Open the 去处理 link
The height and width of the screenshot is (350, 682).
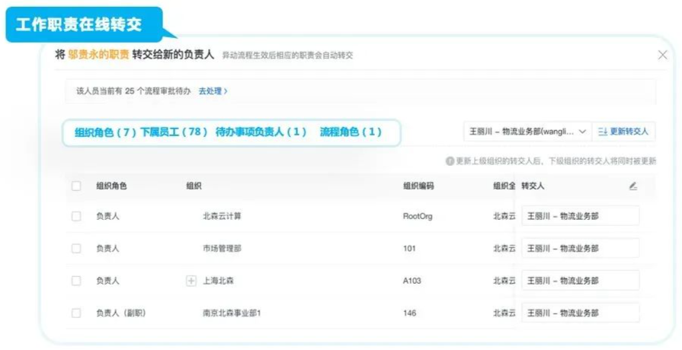[x=213, y=91]
